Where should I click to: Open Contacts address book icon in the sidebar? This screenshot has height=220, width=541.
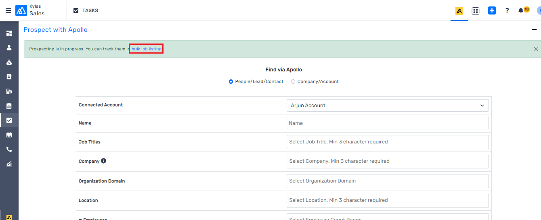point(9,77)
